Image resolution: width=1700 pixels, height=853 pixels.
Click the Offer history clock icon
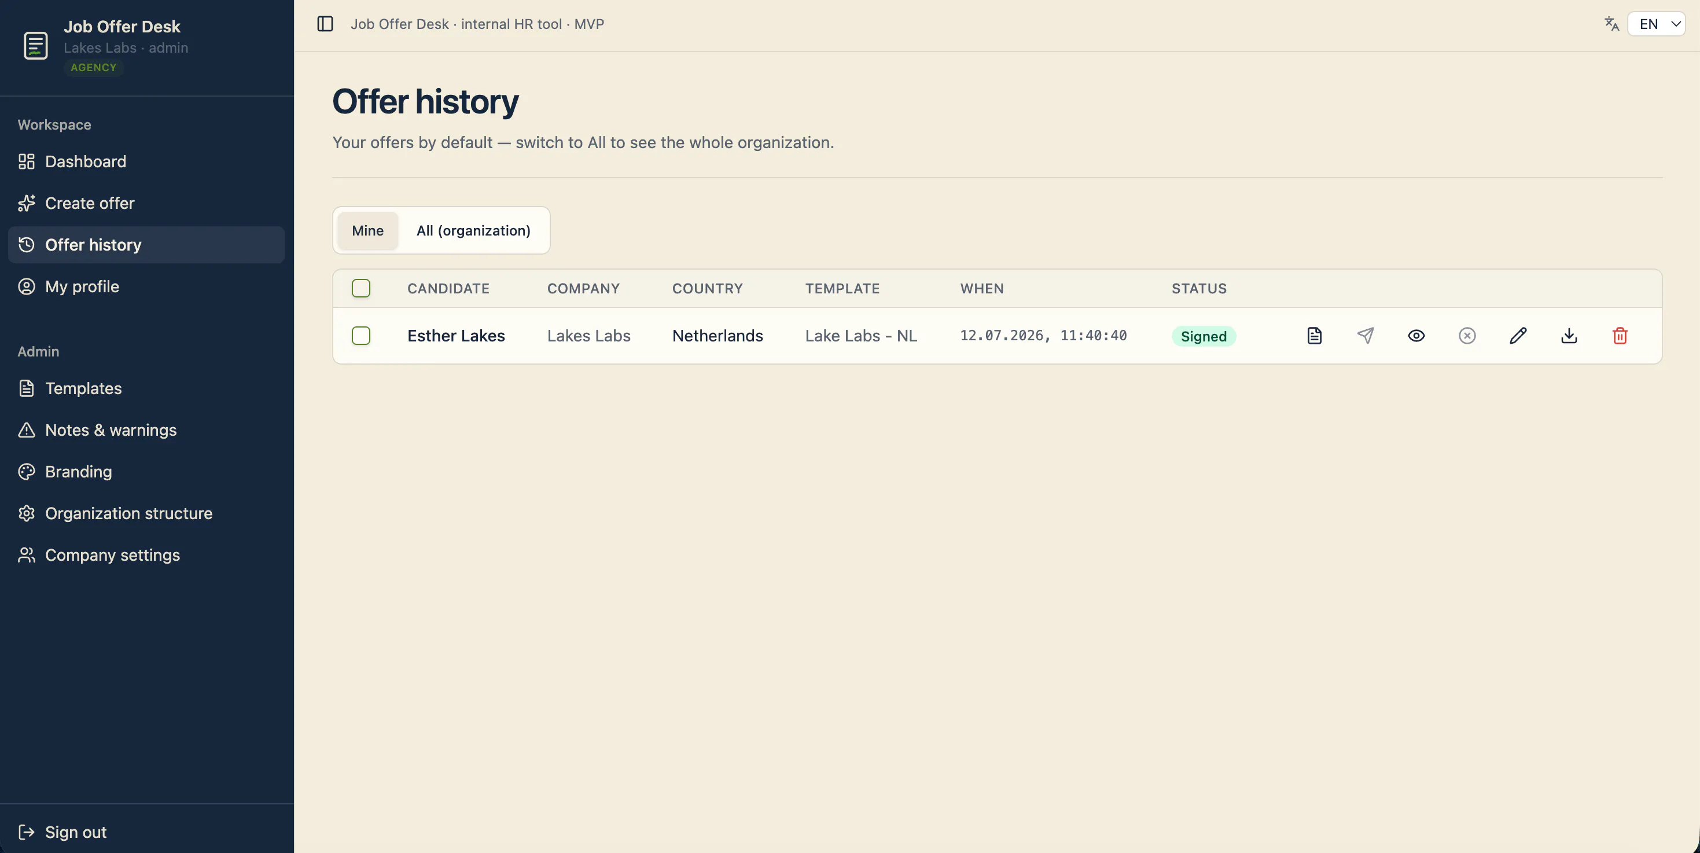pyautogui.click(x=27, y=245)
